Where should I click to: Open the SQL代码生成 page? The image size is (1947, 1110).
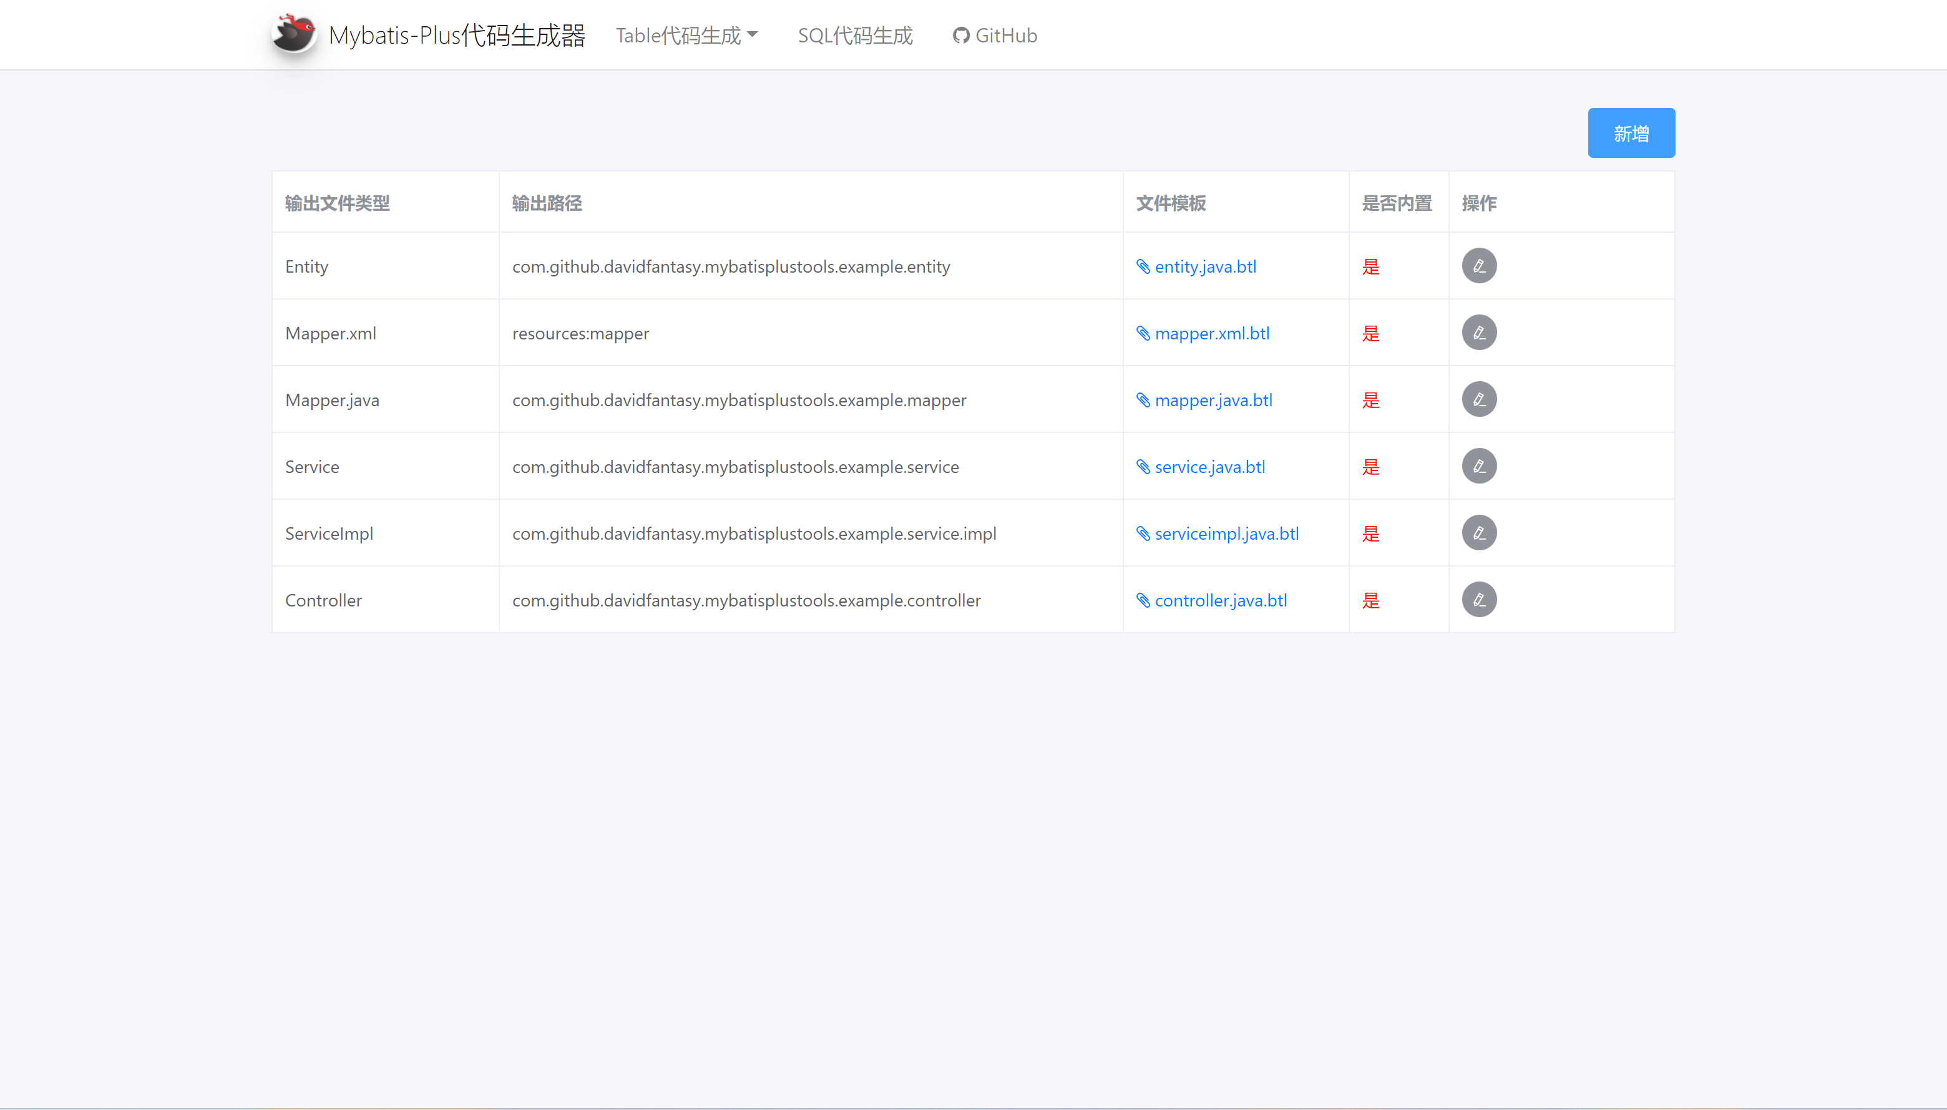coord(854,35)
